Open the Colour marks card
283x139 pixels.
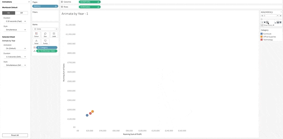[x=36, y=35]
